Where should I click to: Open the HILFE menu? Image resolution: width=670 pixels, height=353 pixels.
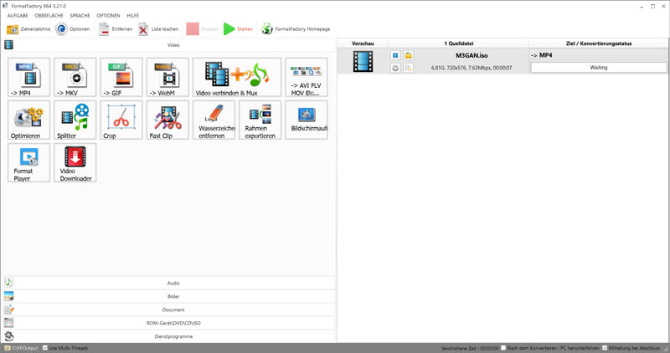click(133, 15)
